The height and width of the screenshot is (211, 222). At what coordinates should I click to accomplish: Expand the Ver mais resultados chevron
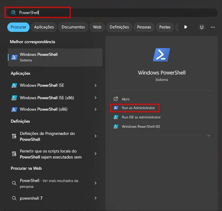pos(95,183)
